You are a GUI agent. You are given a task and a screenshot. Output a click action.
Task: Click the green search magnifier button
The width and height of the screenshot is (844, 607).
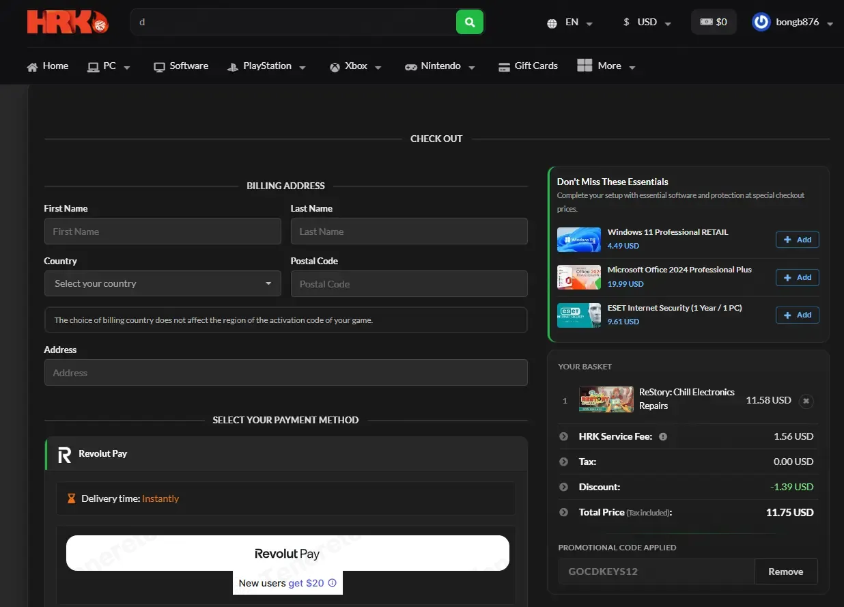(x=470, y=22)
